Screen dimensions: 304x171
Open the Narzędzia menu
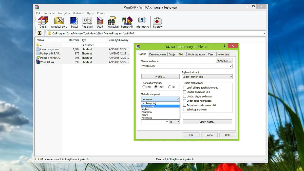coord(64,13)
